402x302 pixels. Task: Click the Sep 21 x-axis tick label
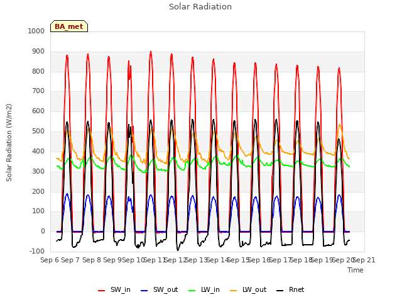(364, 260)
